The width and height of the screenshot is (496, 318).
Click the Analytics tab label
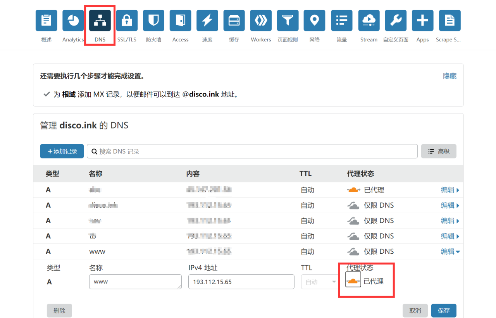tap(73, 40)
